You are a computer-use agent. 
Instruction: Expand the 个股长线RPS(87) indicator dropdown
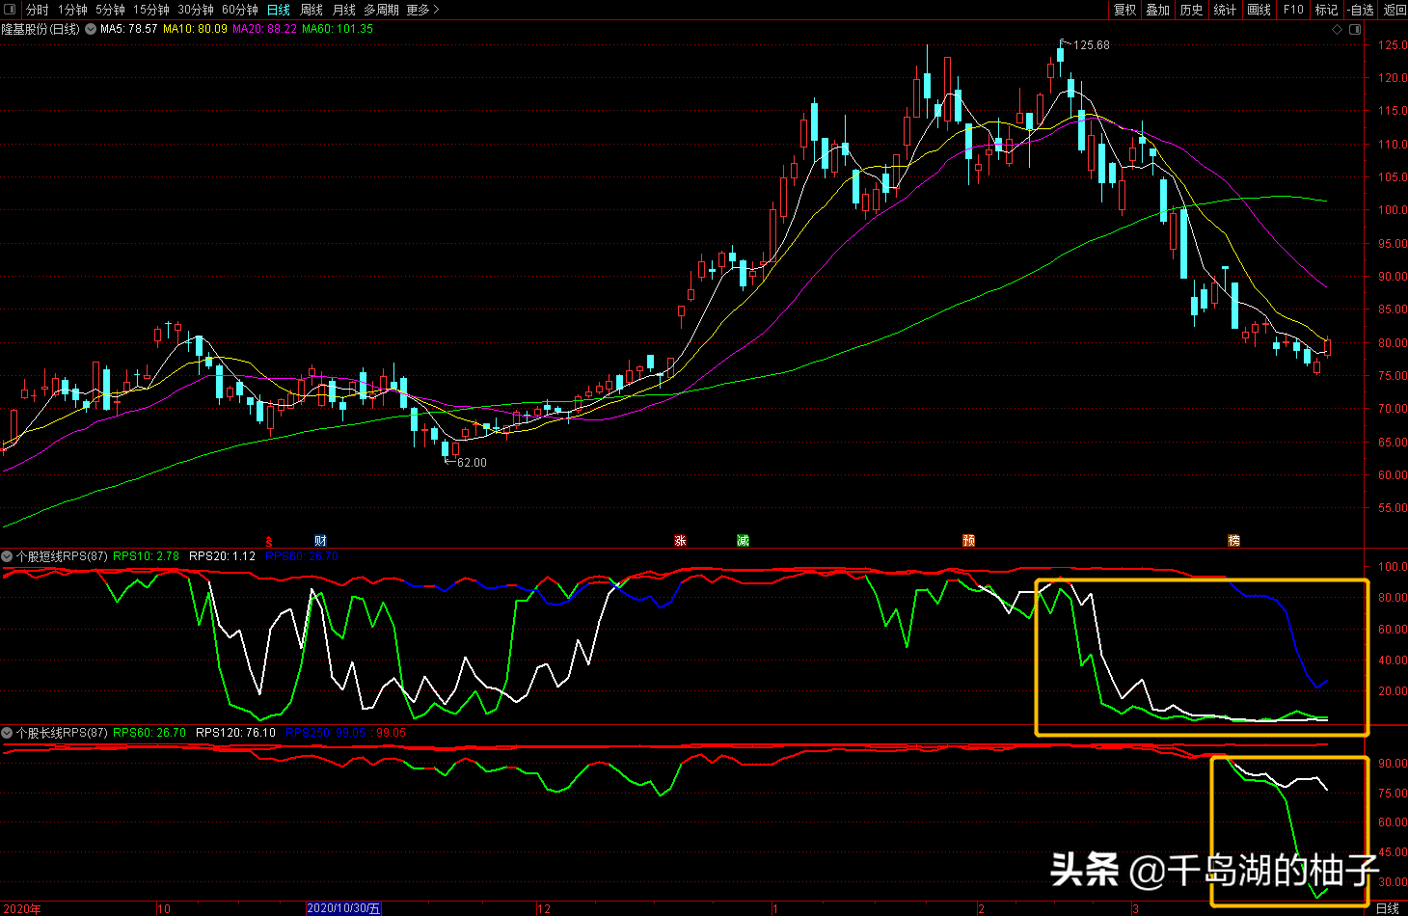click(x=7, y=733)
